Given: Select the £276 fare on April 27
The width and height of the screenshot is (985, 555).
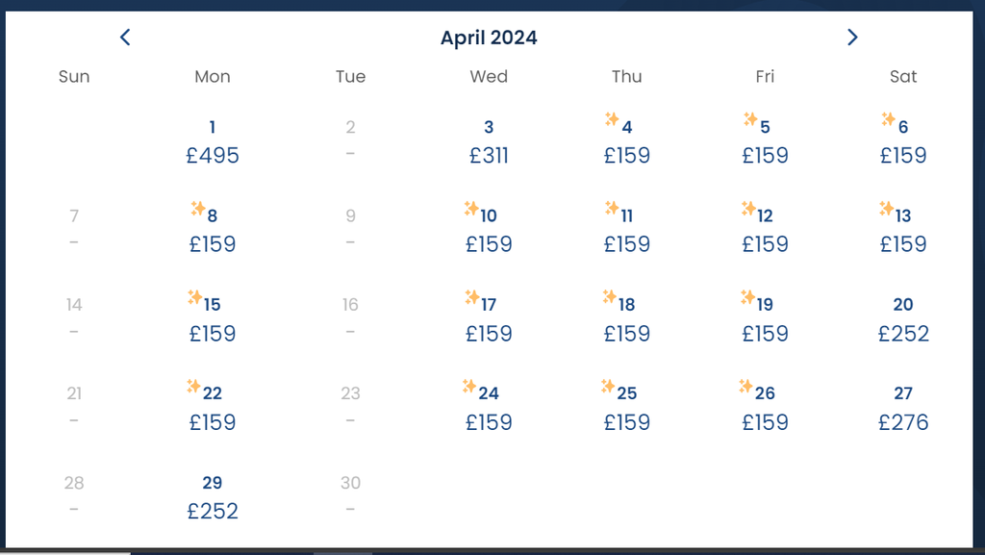Looking at the screenshot, I should [x=903, y=422].
